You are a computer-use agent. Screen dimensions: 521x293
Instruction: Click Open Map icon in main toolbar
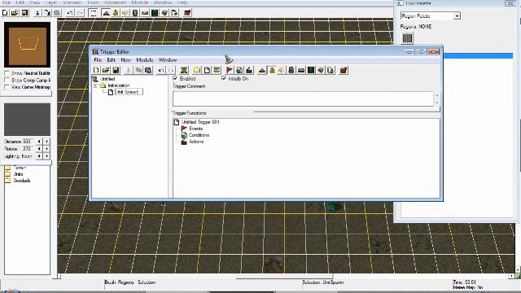tap(15, 13)
